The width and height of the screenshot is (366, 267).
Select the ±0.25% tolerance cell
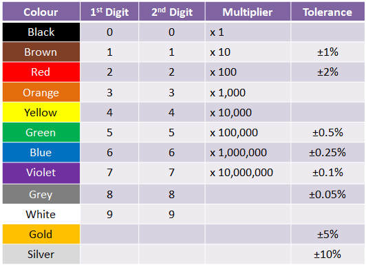pyautogui.click(x=327, y=152)
